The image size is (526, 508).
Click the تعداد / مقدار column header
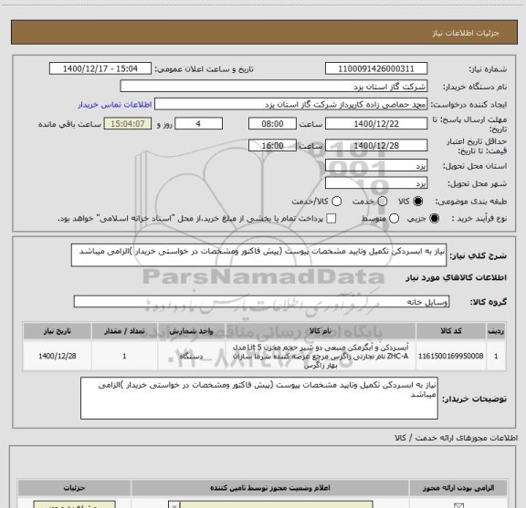point(124,331)
